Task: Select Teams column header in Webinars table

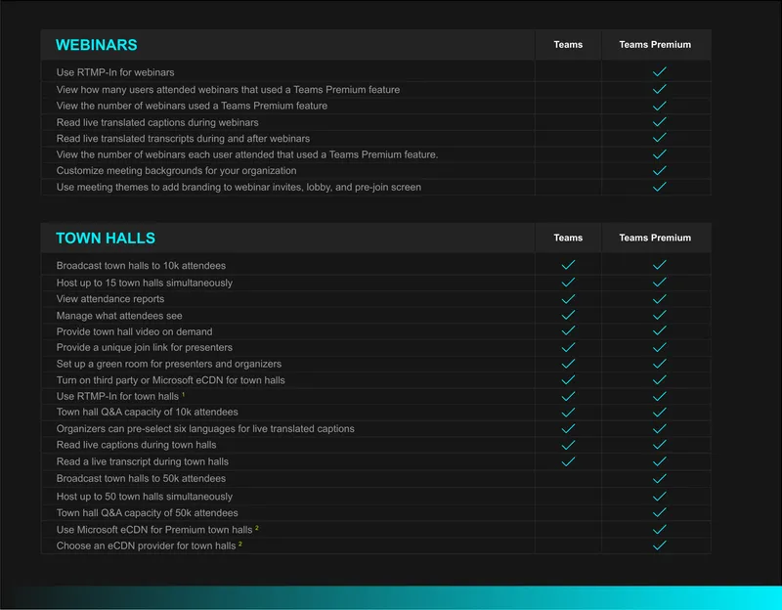Action: pyautogui.click(x=568, y=44)
